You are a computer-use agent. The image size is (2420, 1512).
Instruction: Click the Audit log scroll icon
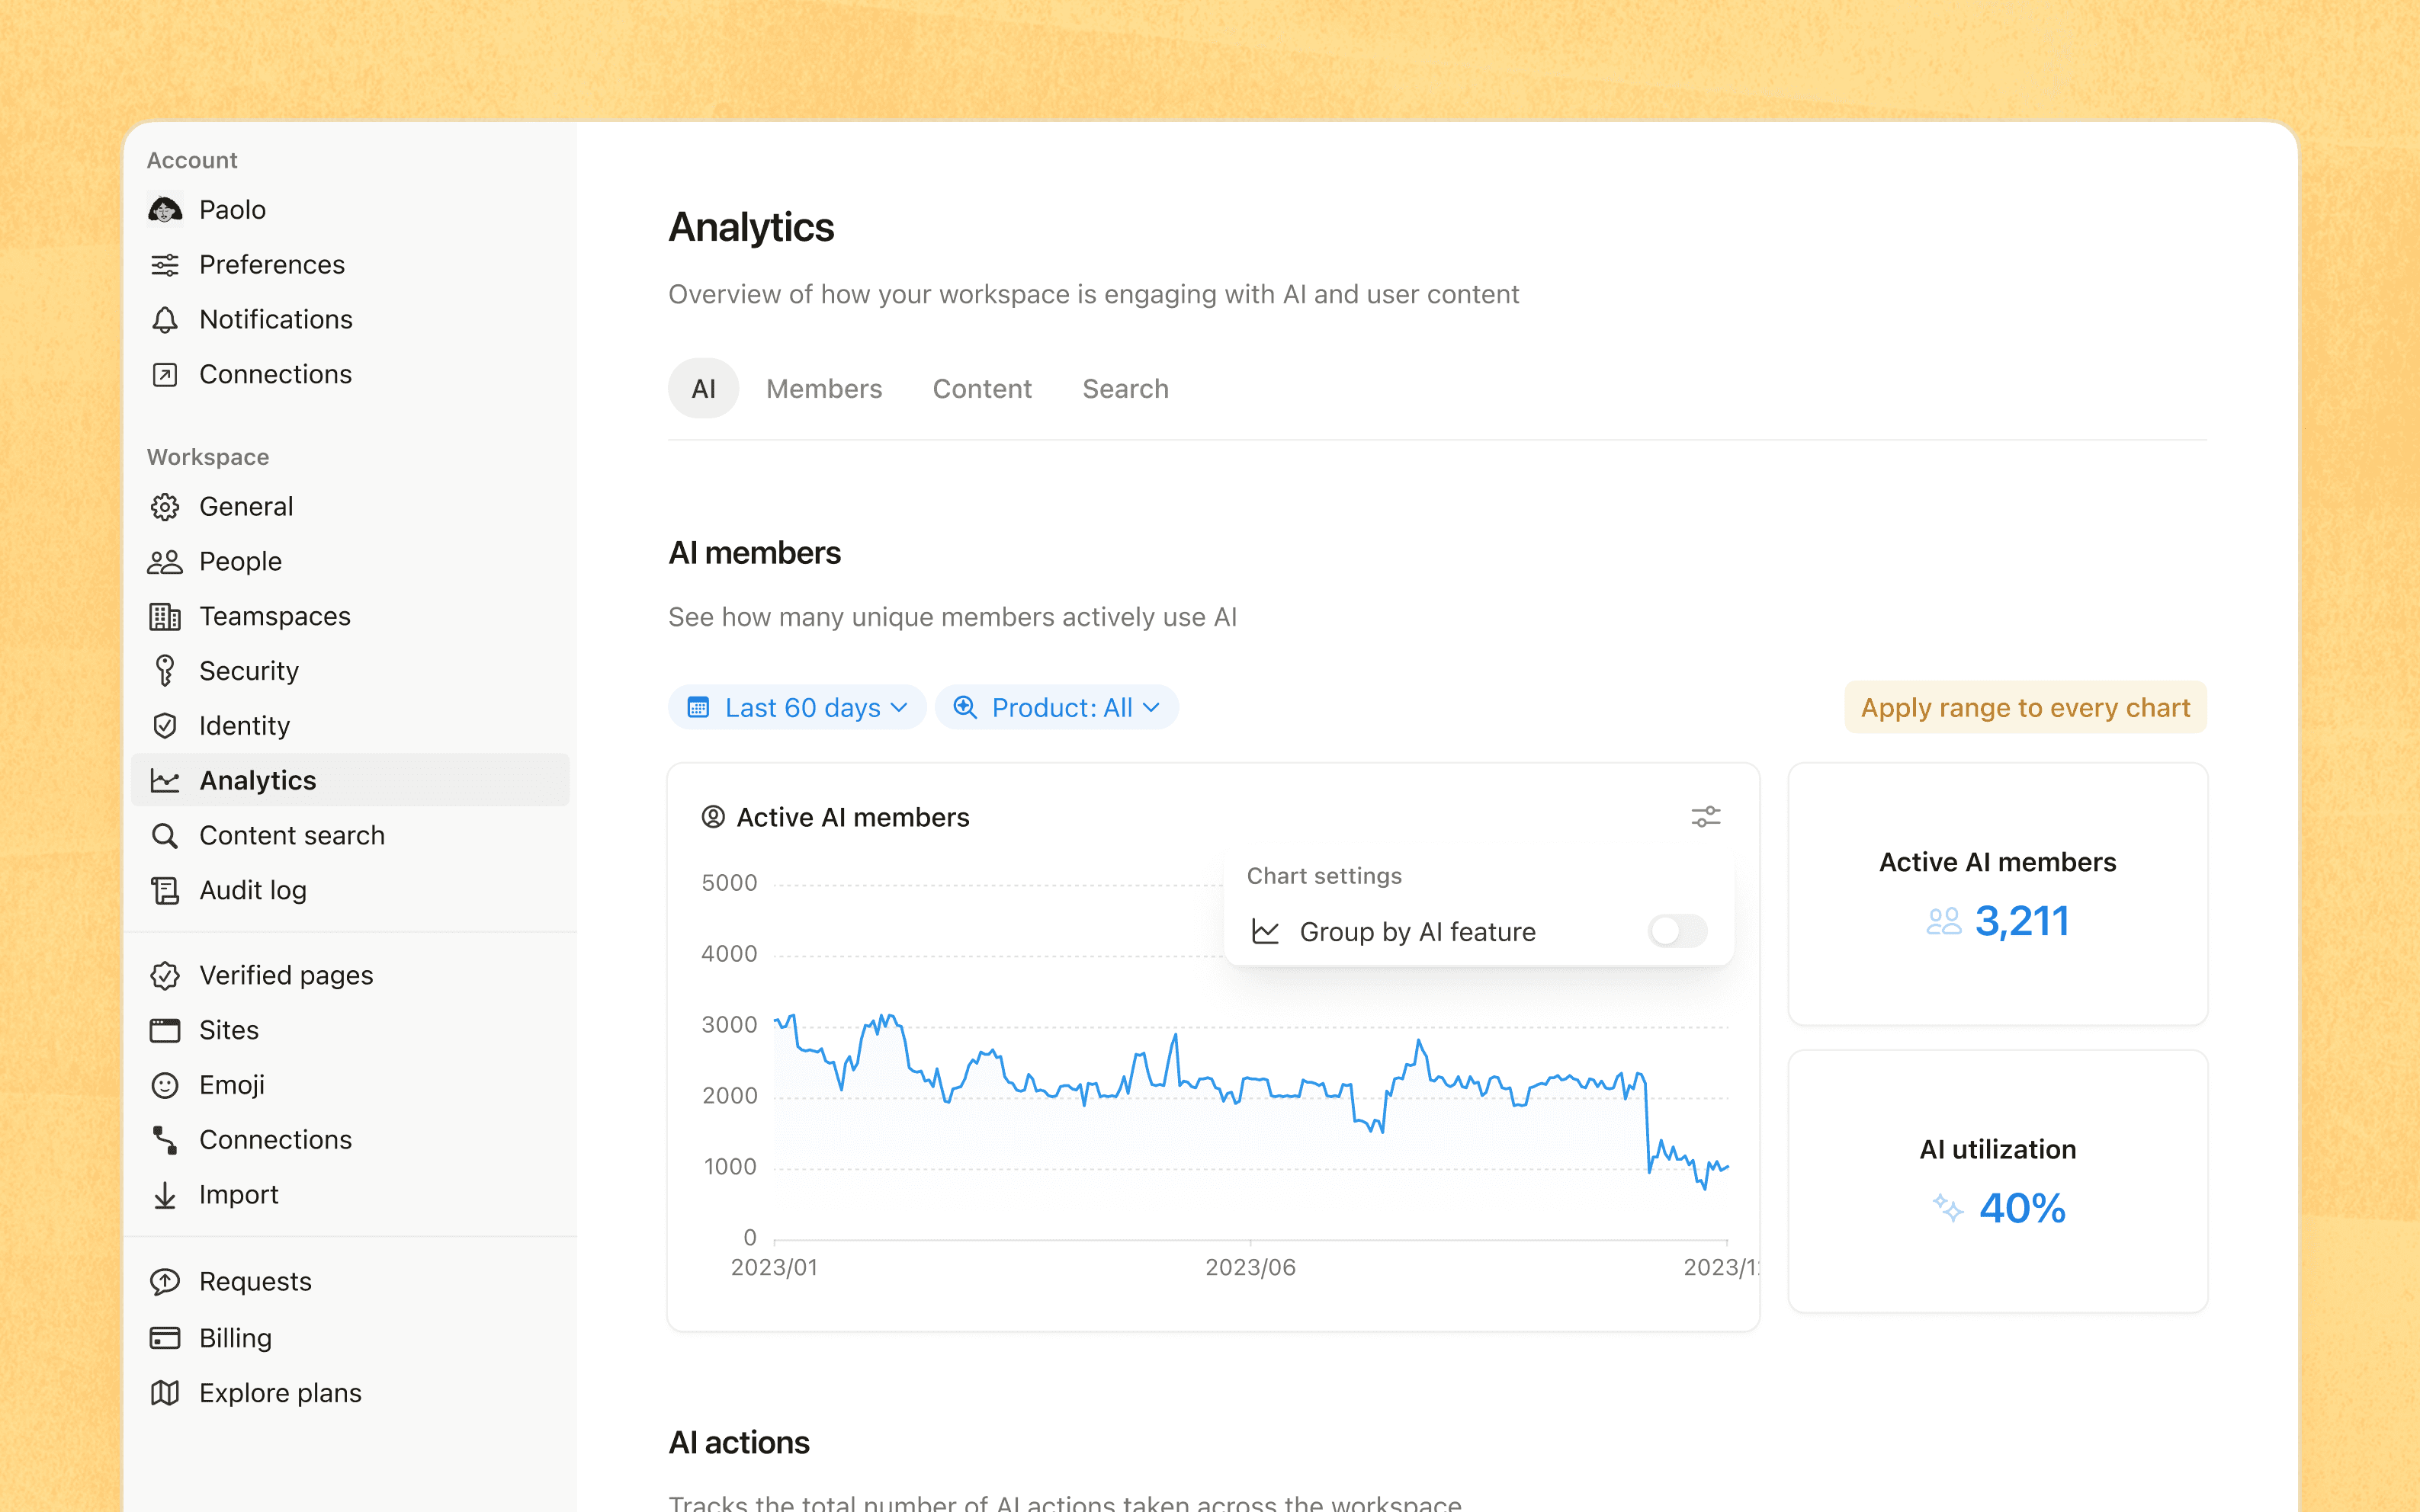pos(165,890)
